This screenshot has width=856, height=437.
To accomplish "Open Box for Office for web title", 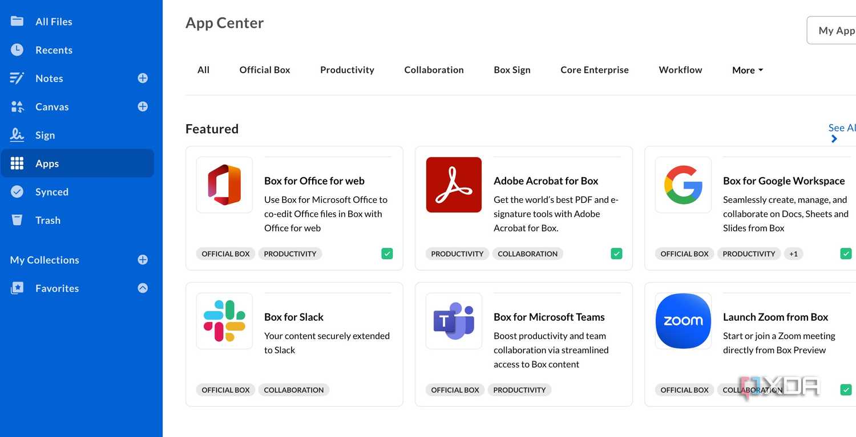I will point(314,181).
